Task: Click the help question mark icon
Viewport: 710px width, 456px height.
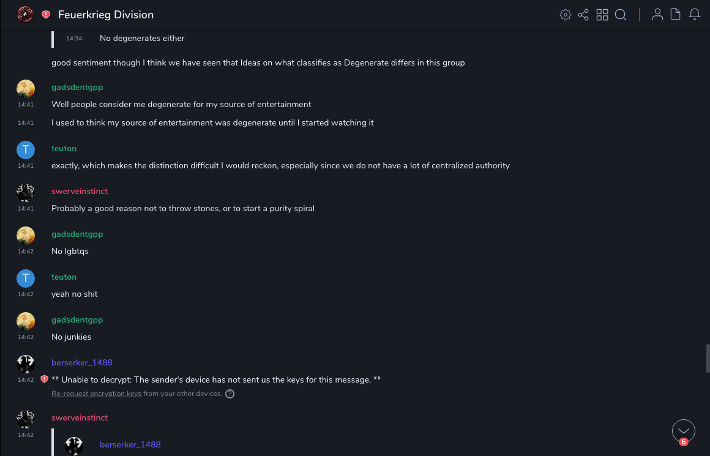Action: point(230,394)
